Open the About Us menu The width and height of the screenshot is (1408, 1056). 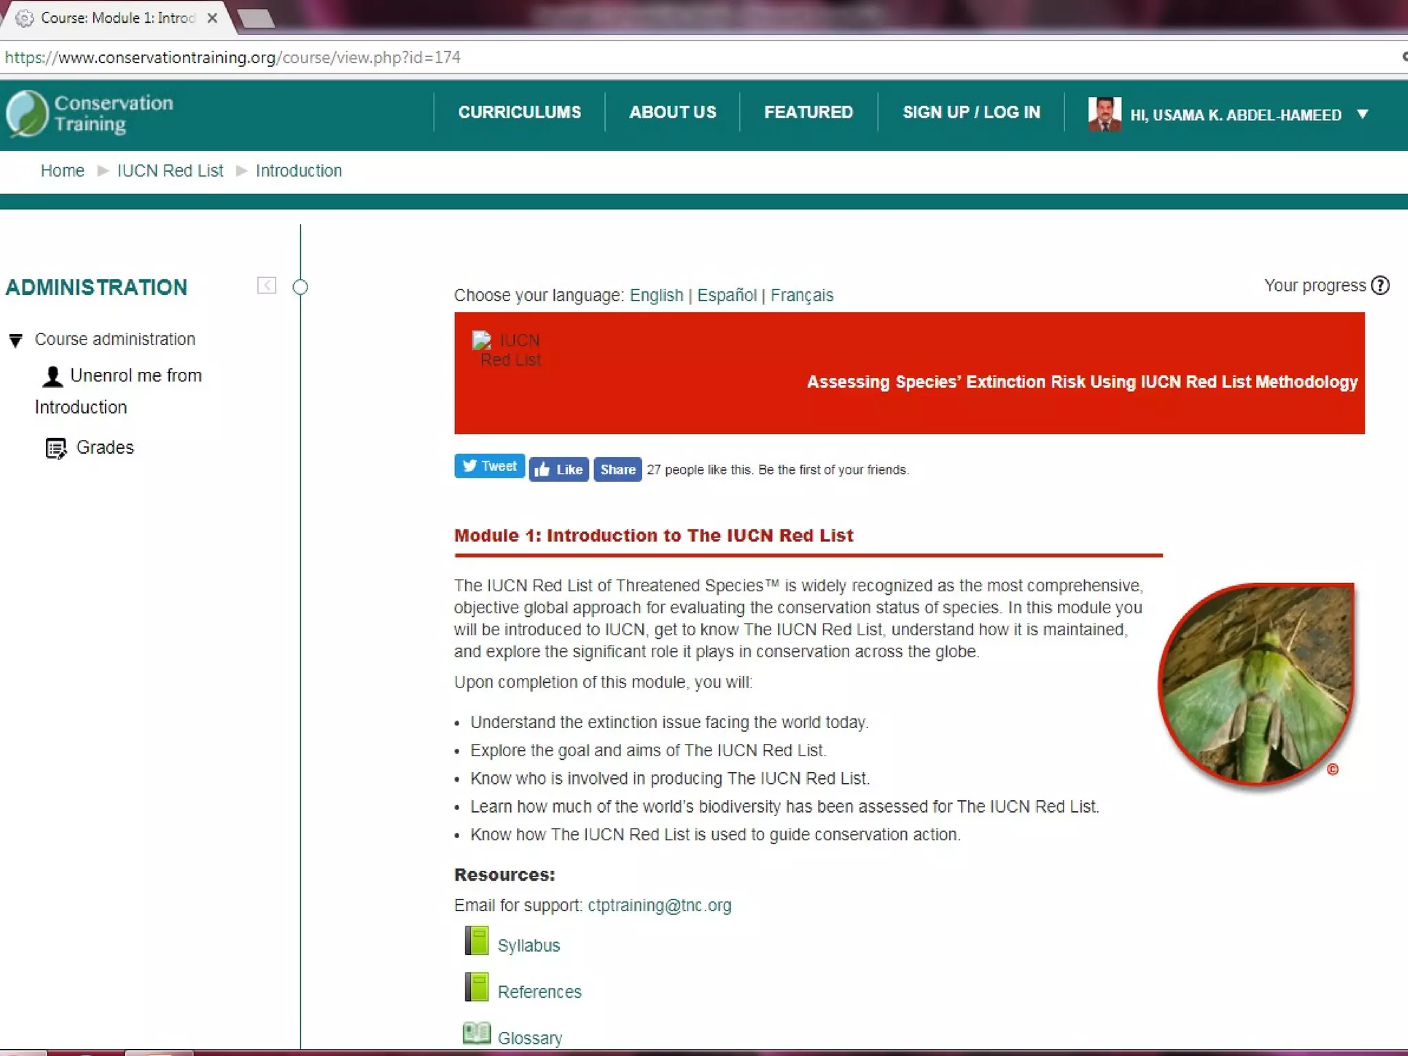coord(672,112)
